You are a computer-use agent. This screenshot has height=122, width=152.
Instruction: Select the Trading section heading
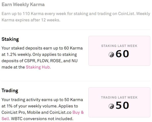pyautogui.click(x=10, y=90)
